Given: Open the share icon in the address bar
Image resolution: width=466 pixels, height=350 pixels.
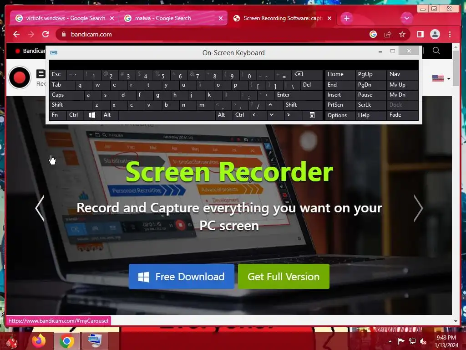Looking at the screenshot, I should coord(388,35).
